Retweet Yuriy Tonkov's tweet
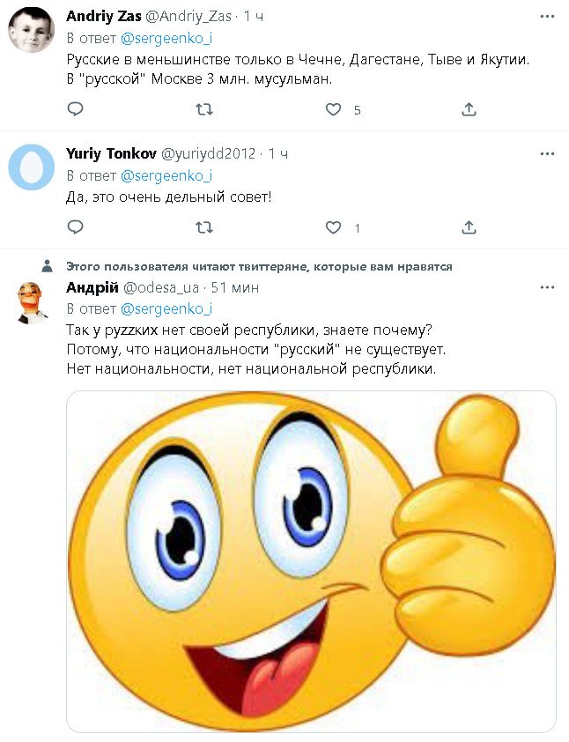This screenshot has width=569, height=742. point(203,227)
